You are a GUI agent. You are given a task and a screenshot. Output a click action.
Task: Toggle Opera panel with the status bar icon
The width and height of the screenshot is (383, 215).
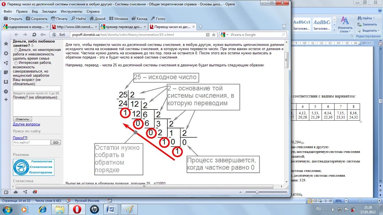(6, 192)
